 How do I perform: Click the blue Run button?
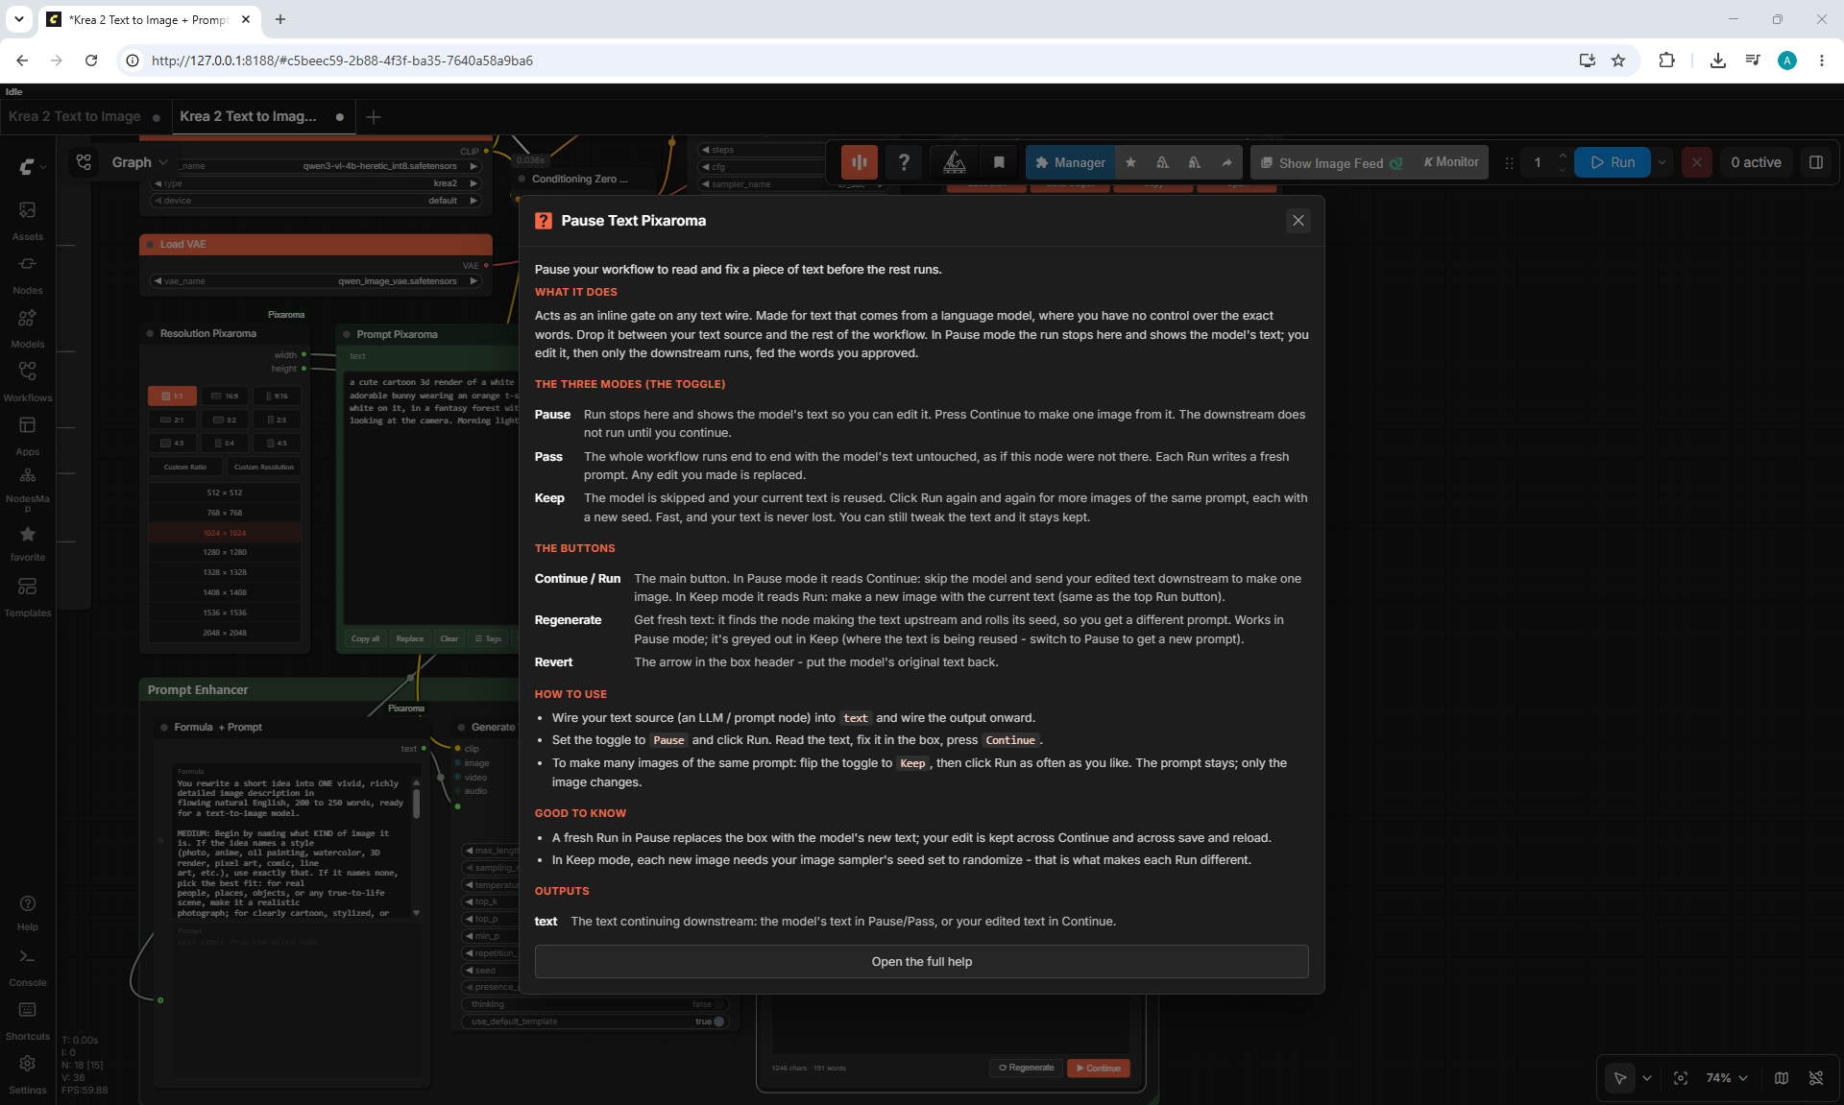[x=1612, y=162]
